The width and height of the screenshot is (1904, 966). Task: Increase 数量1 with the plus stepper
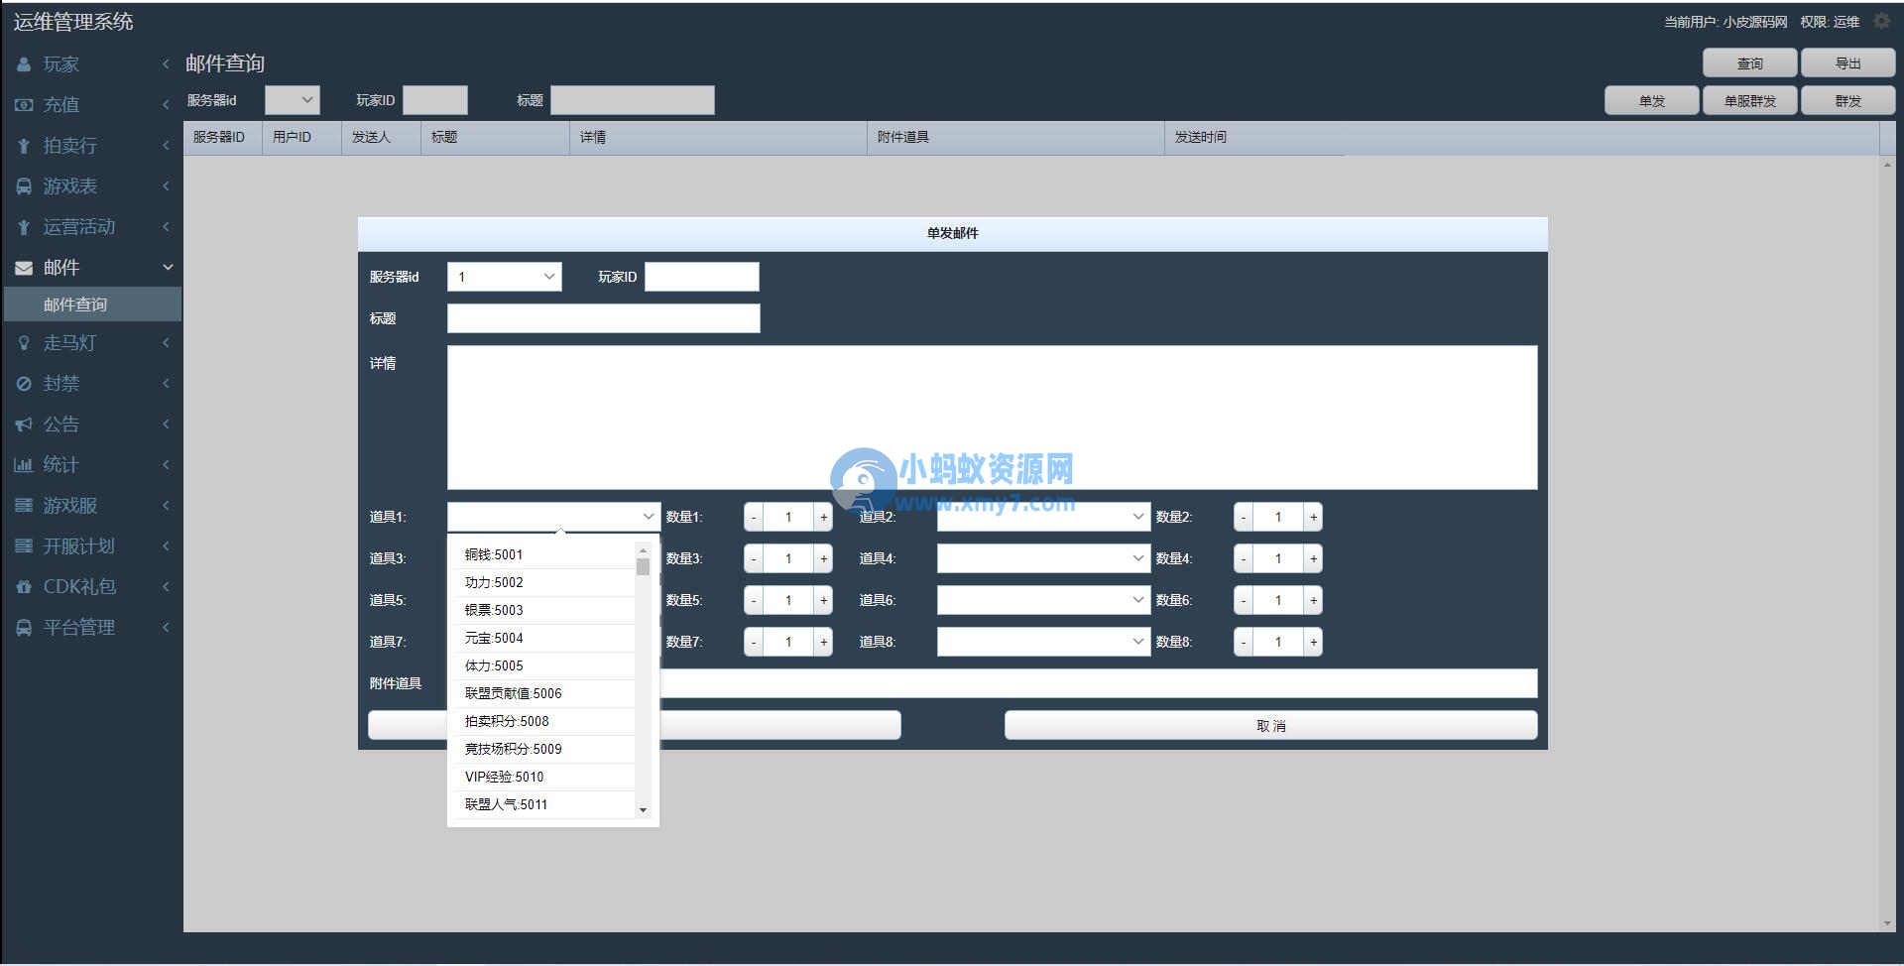point(824,517)
